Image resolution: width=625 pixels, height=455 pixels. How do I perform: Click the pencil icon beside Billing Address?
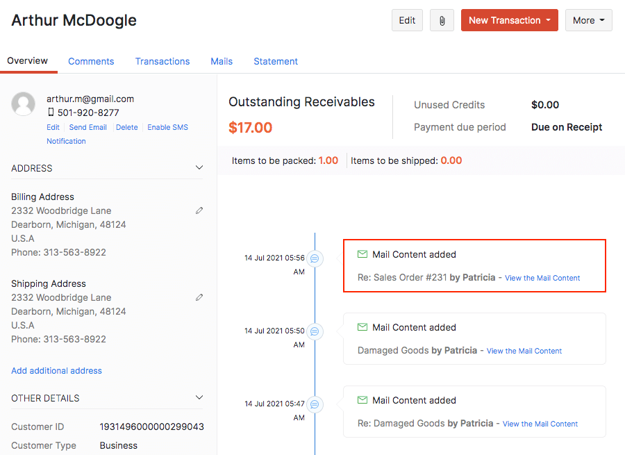point(199,210)
